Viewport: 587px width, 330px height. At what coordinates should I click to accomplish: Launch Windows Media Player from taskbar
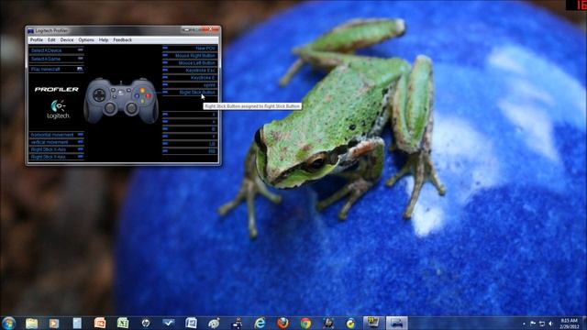coord(54,323)
